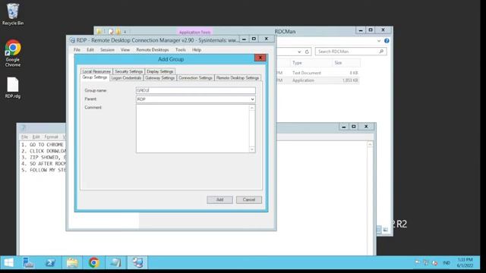Click the Comment box scroll up arrow
The image size is (486, 273).
tap(252, 108)
